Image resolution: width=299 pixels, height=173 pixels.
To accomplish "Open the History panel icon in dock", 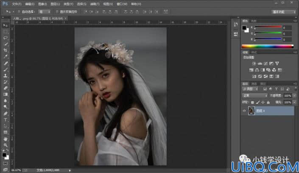I will click(x=236, y=25).
